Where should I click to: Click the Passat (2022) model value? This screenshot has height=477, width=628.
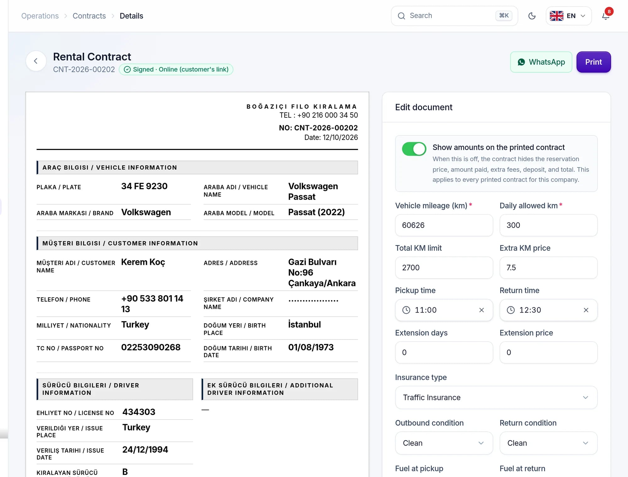click(x=317, y=212)
